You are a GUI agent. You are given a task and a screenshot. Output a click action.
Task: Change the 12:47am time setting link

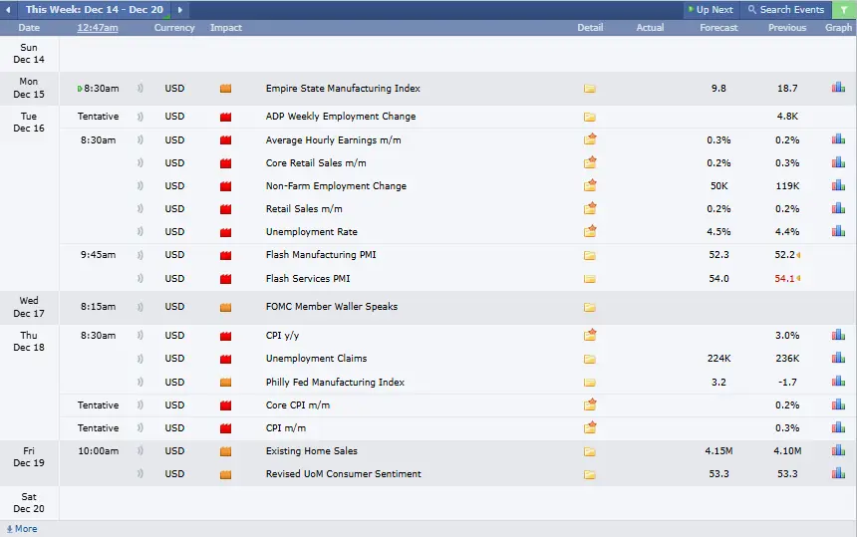(98, 28)
